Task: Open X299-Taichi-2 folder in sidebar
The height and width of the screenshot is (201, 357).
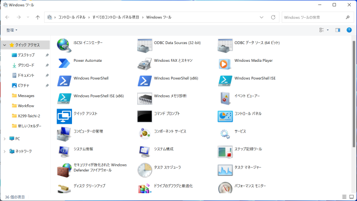Action: coord(29,116)
